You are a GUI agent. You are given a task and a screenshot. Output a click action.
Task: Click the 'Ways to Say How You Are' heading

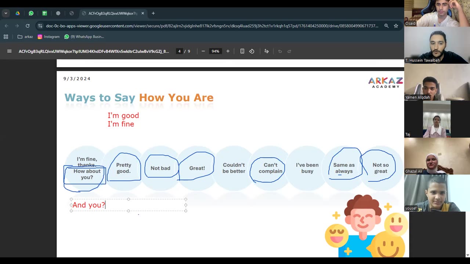(x=139, y=98)
